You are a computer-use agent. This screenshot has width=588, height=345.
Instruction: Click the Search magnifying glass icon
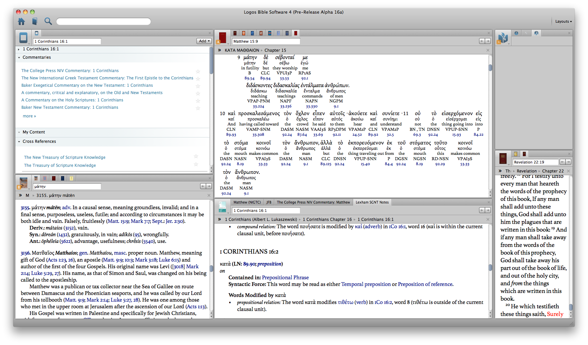pos(48,21)
